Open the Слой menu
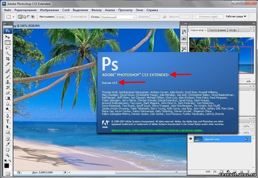 (x=66, y=10)
